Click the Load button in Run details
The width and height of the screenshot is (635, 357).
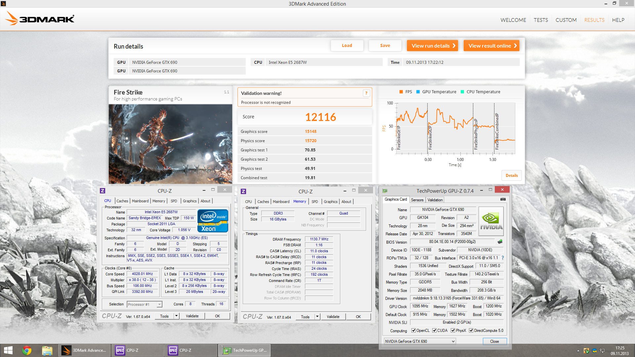pyautogui.click(x=347, y=46)
